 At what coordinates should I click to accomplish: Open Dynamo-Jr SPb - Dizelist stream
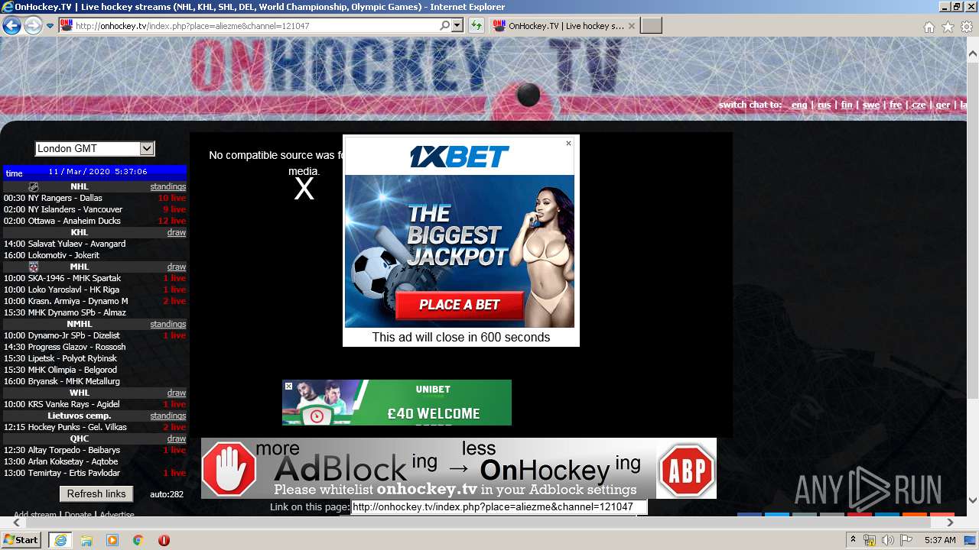tap(73, 335)
